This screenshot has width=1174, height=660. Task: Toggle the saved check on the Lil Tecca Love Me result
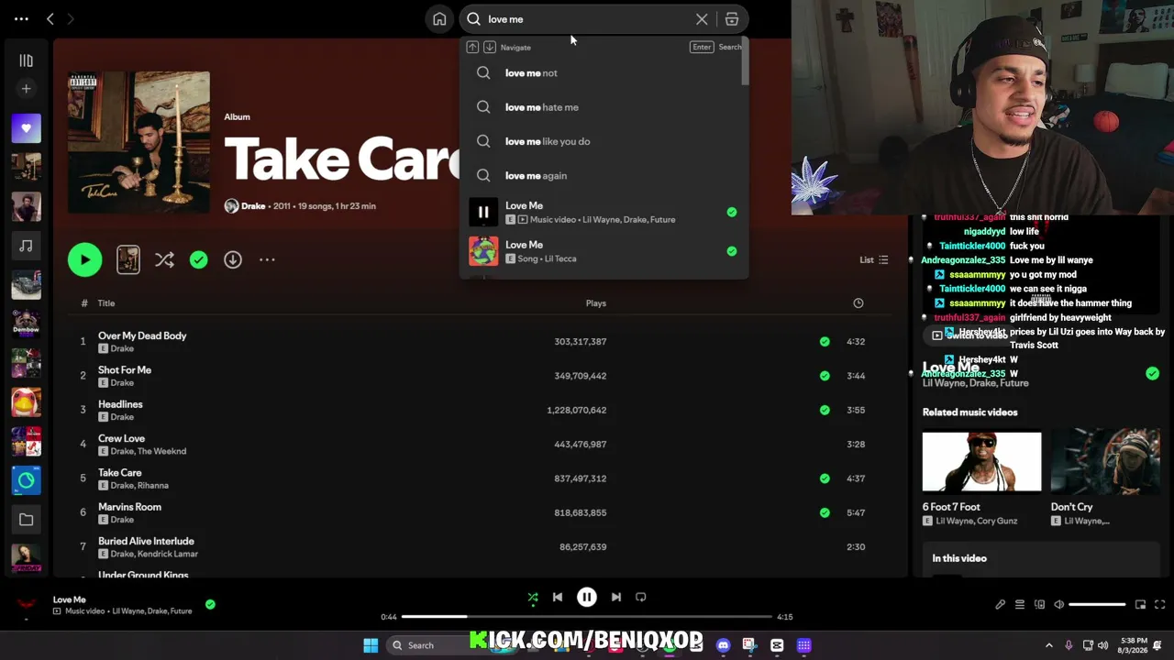732,251
